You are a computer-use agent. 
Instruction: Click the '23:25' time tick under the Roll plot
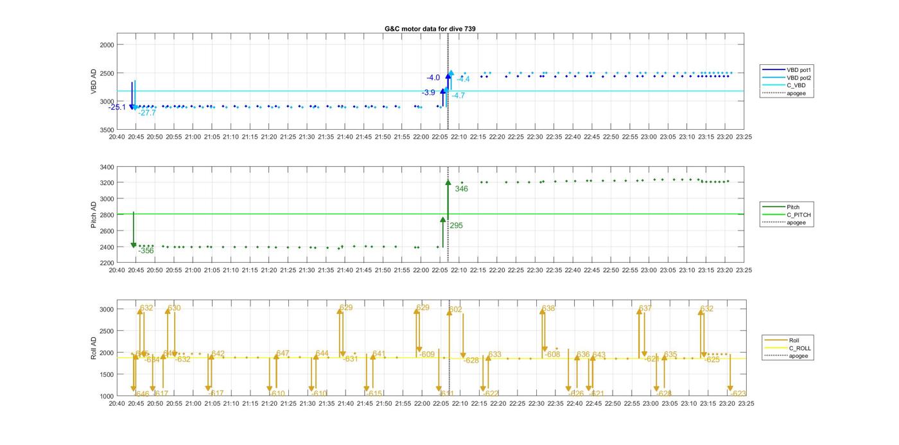pyautogui.click(x=746, y=404)
